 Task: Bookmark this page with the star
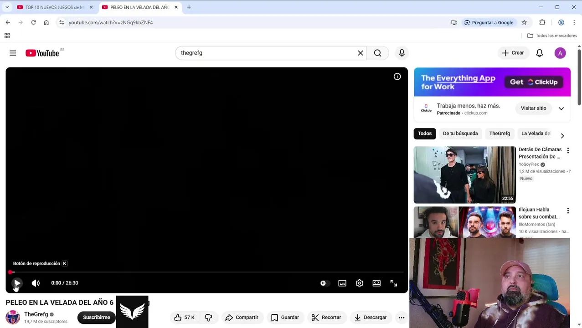coord(524,22)
